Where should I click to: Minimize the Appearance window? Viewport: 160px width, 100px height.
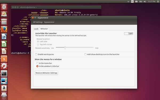click(35, 18)
